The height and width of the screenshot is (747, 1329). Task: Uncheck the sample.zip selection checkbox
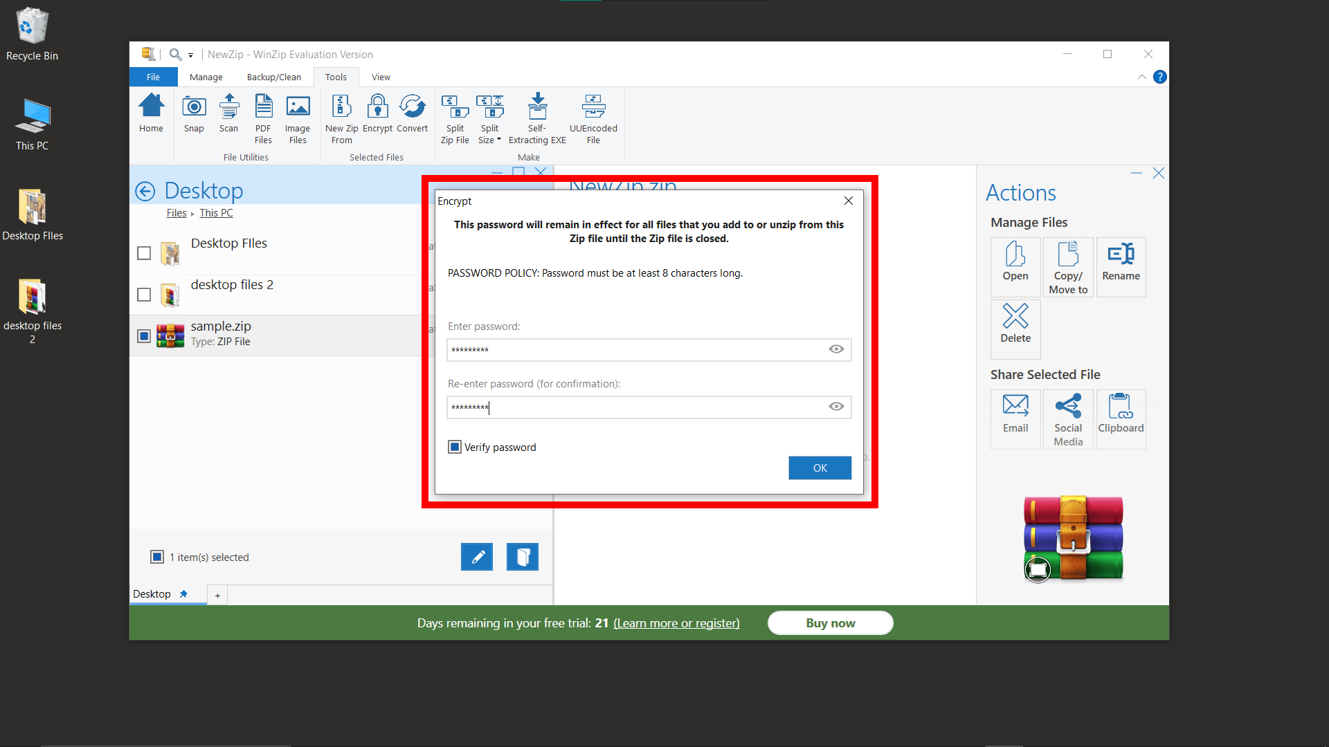coord(143,335)
